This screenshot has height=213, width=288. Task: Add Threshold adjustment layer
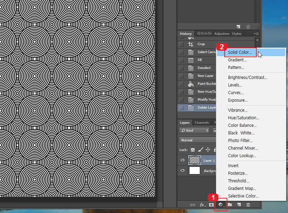pos(251,181)
